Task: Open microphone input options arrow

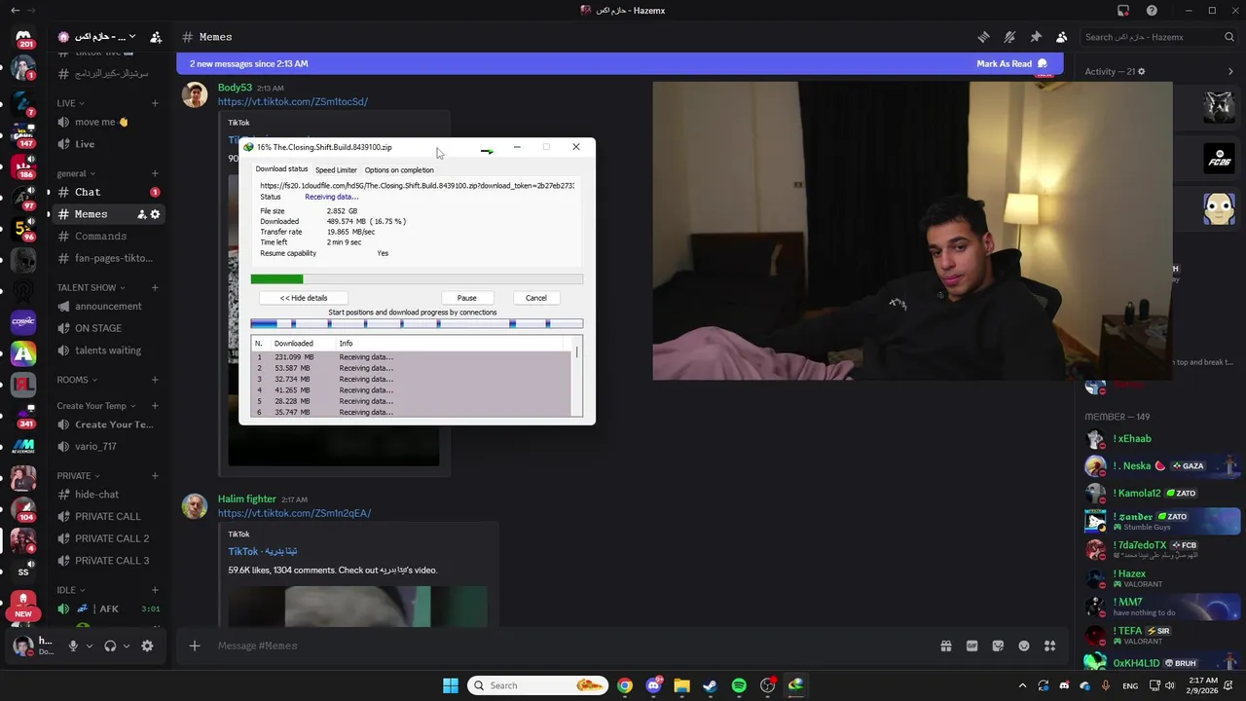Action: click(89, 646)
